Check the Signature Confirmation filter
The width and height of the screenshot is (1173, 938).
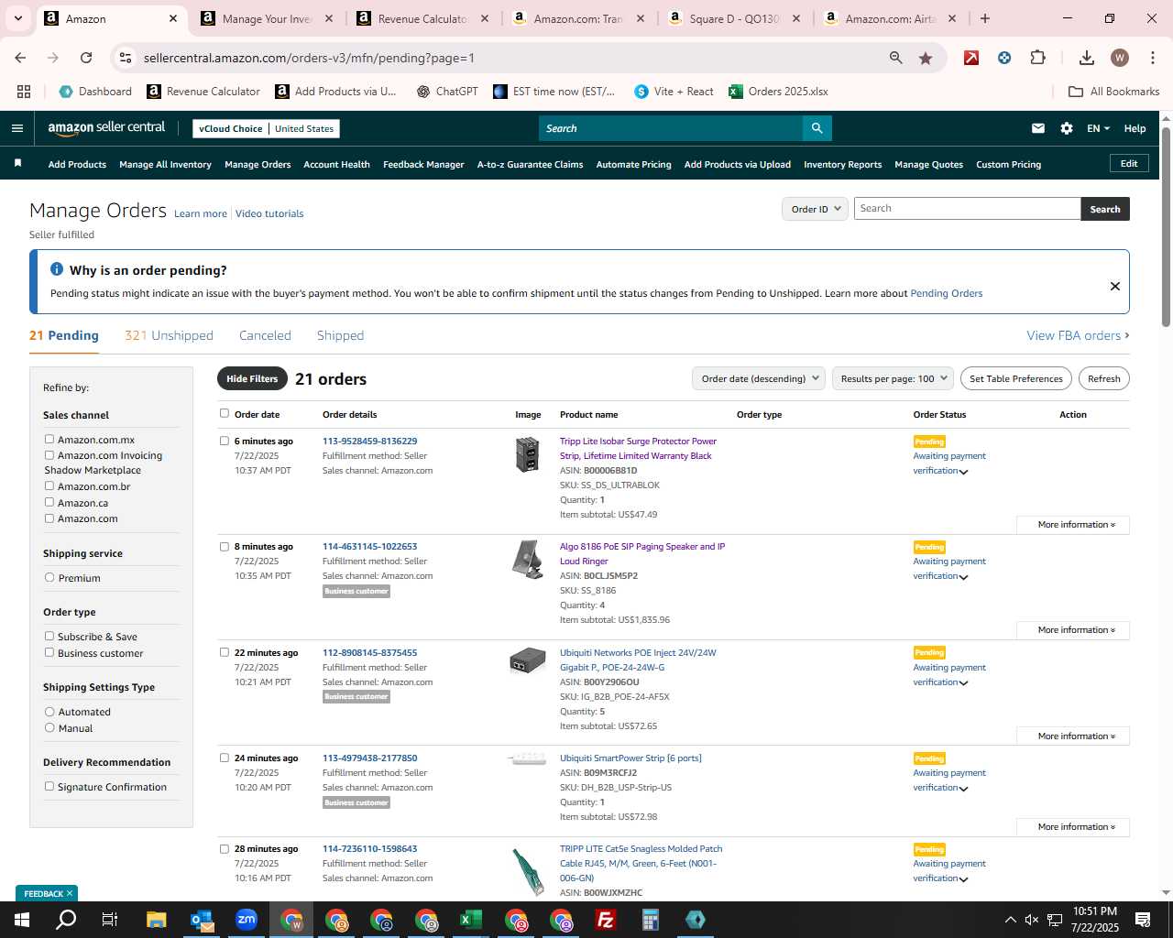[x=49, y=786]
